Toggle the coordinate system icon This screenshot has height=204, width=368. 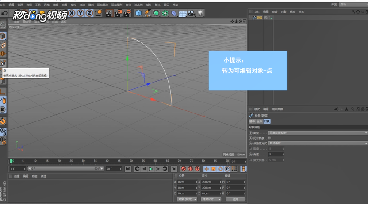pyautogui.click(x=99, y=13)
